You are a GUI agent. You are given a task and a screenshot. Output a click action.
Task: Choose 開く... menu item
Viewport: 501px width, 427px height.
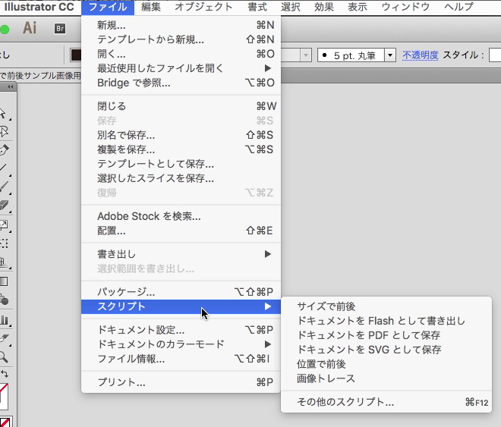click(x=181, y=54)
